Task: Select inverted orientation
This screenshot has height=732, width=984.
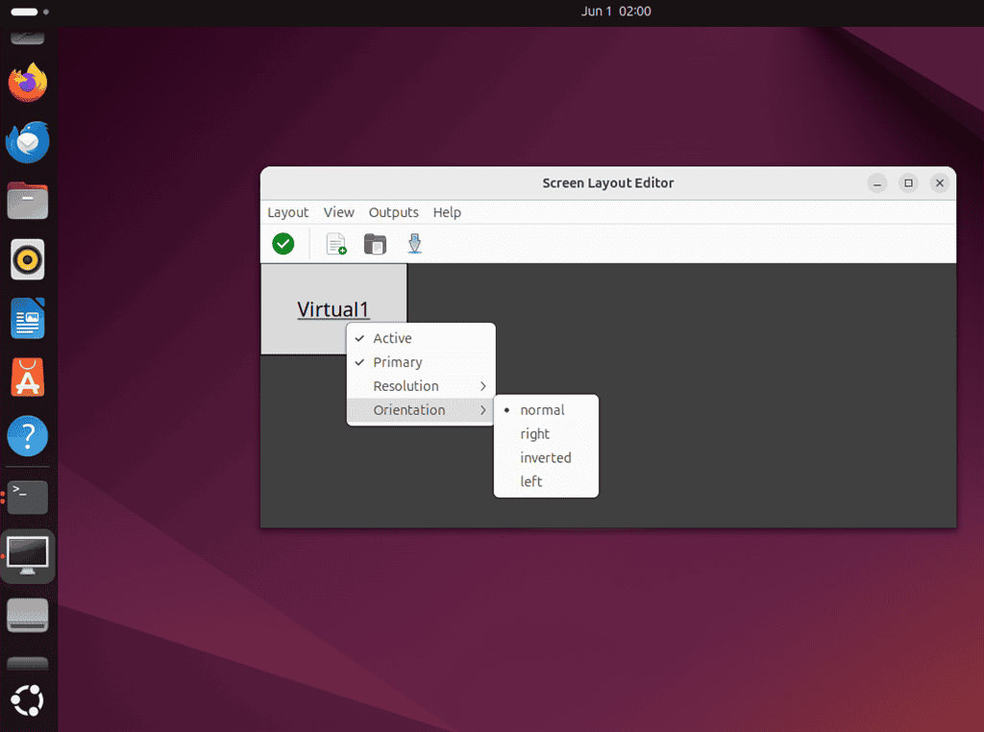Action: (x=546, y=457)
